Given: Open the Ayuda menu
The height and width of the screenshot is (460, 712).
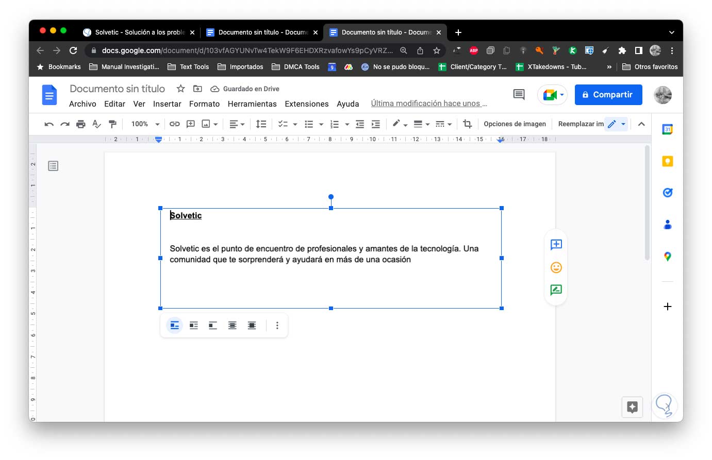Looking at the screenshot, I should tap(348, 104).
